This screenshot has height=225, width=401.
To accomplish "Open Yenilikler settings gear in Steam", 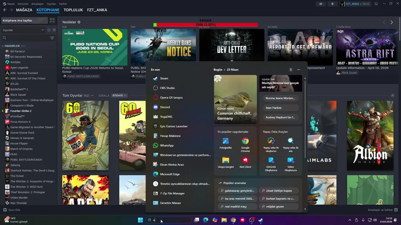I will click(x=79, y=22).
